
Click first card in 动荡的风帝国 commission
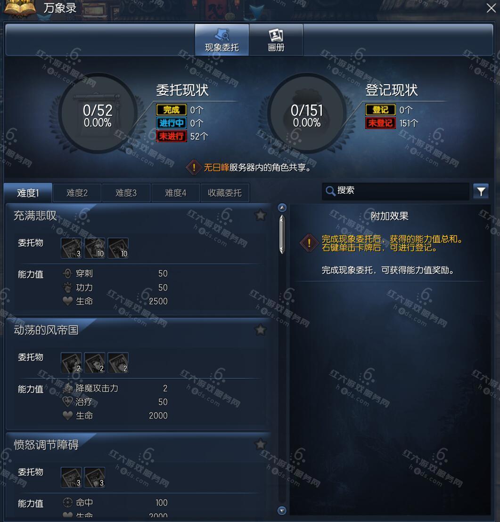click(x=71, y=362)
